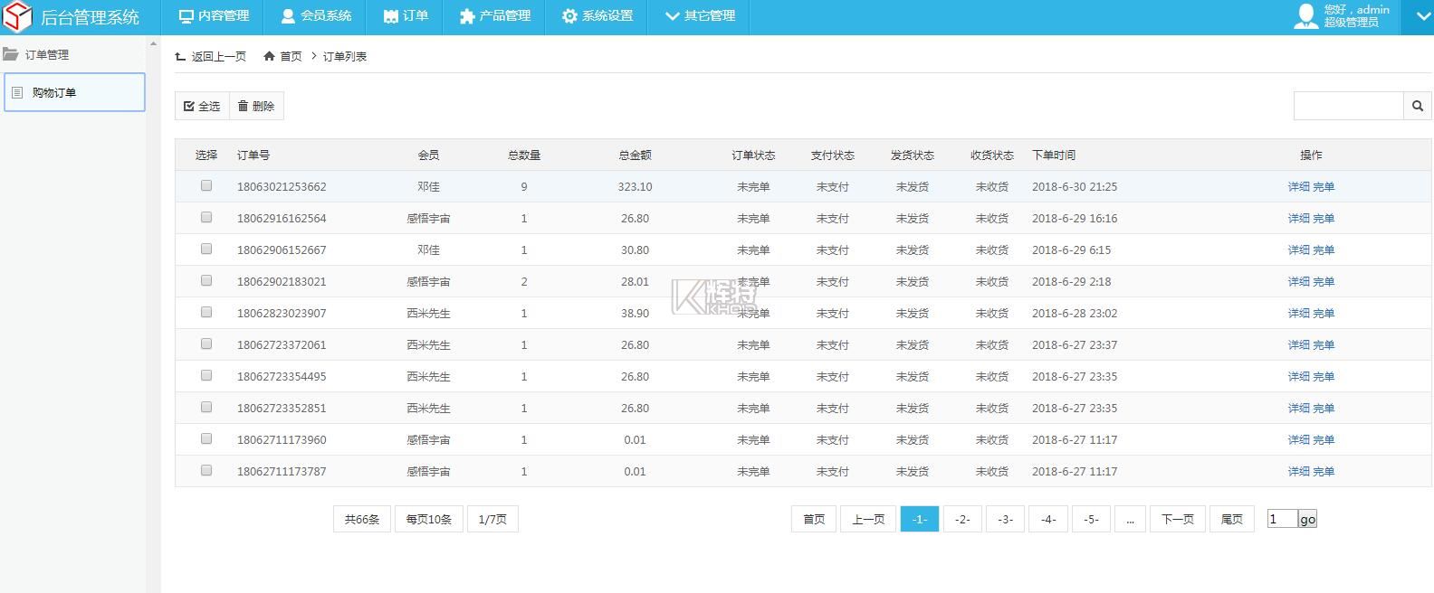Click the magnifier search icon button
1434x593 pixels.
(x=1417, y=106)
